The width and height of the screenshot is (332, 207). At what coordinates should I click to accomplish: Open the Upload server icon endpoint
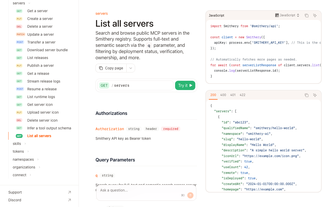(x=43, y=112)
